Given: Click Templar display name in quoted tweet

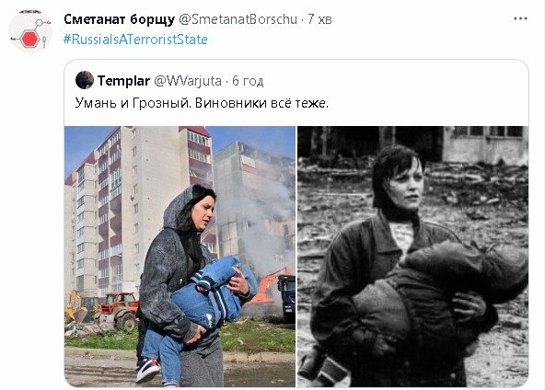Looking at the screenshot, I should click(123, 81).
